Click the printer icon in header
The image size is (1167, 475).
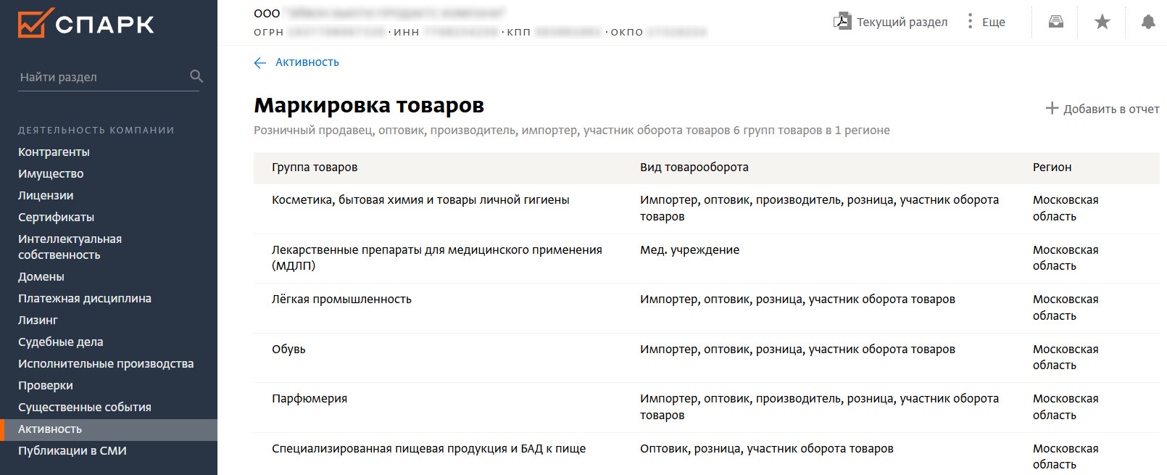[x=1056, y=22]
